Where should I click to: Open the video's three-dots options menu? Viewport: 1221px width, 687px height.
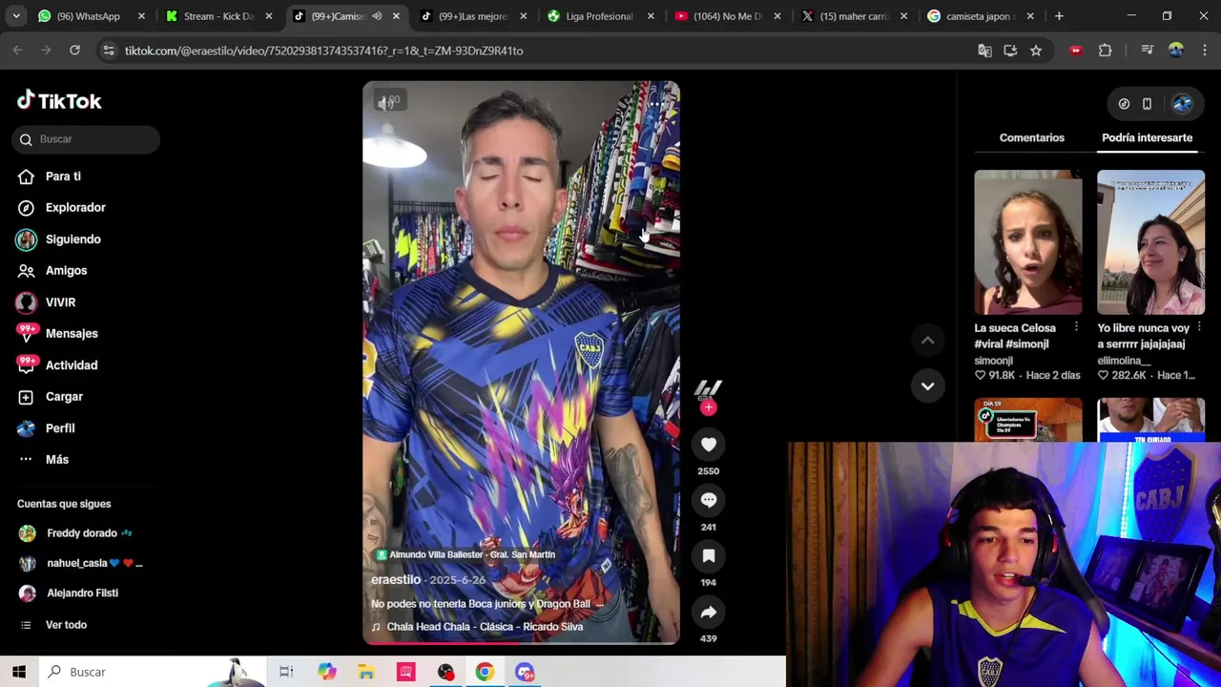656,103
